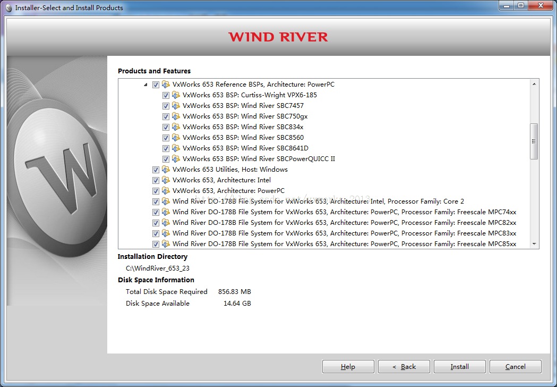Click package icon of DO-178B File System MPC85xx
The height and width of the screenshot is (387, 557).
click(x=166, y=245)
